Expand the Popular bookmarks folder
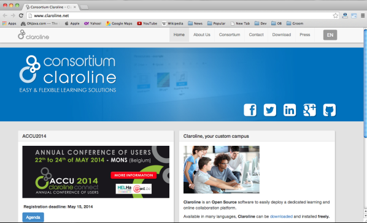Image resolution: width=367 pixels, height=223 pixels. [216, 23]
